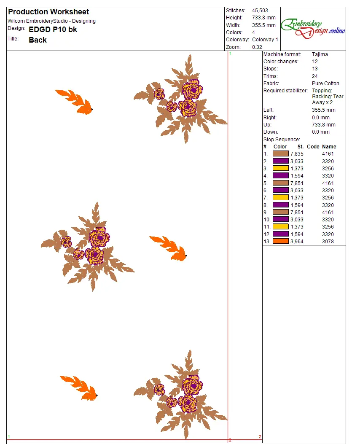
Task: Click the purple swatch in stop 10
Action: click(280, 219)
